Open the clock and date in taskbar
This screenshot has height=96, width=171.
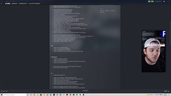click(x=165, y=95)
